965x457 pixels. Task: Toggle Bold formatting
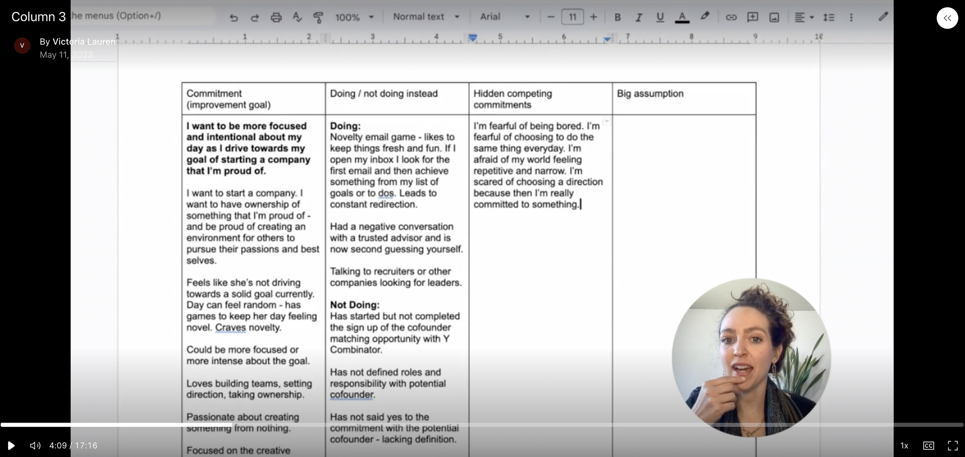pos(617,17)
